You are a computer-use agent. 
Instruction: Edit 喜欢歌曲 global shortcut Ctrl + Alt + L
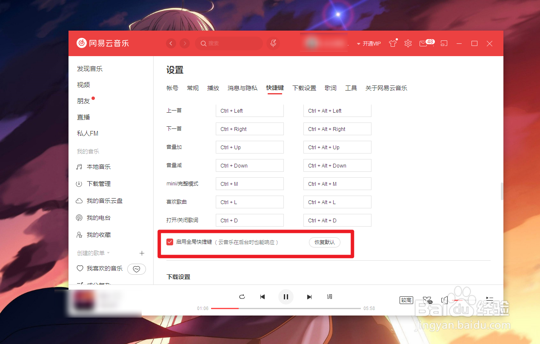pos(337,202)
